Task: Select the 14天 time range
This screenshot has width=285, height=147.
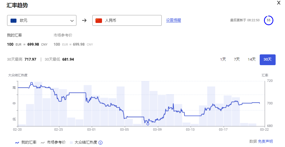Action: pos(251,59)
